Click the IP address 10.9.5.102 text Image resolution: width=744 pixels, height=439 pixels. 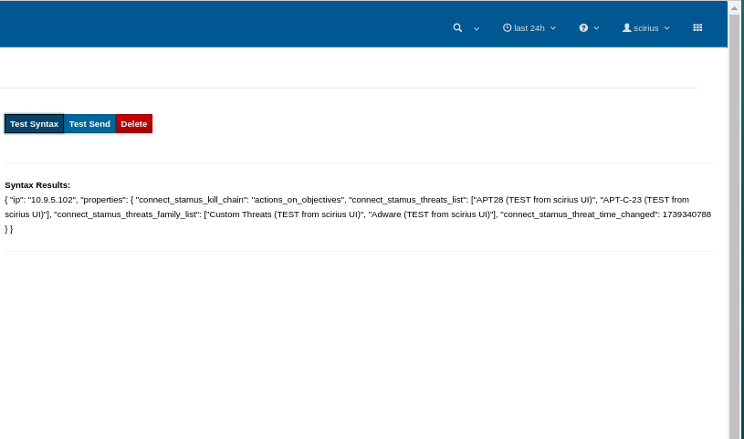[x=51, y=199]
